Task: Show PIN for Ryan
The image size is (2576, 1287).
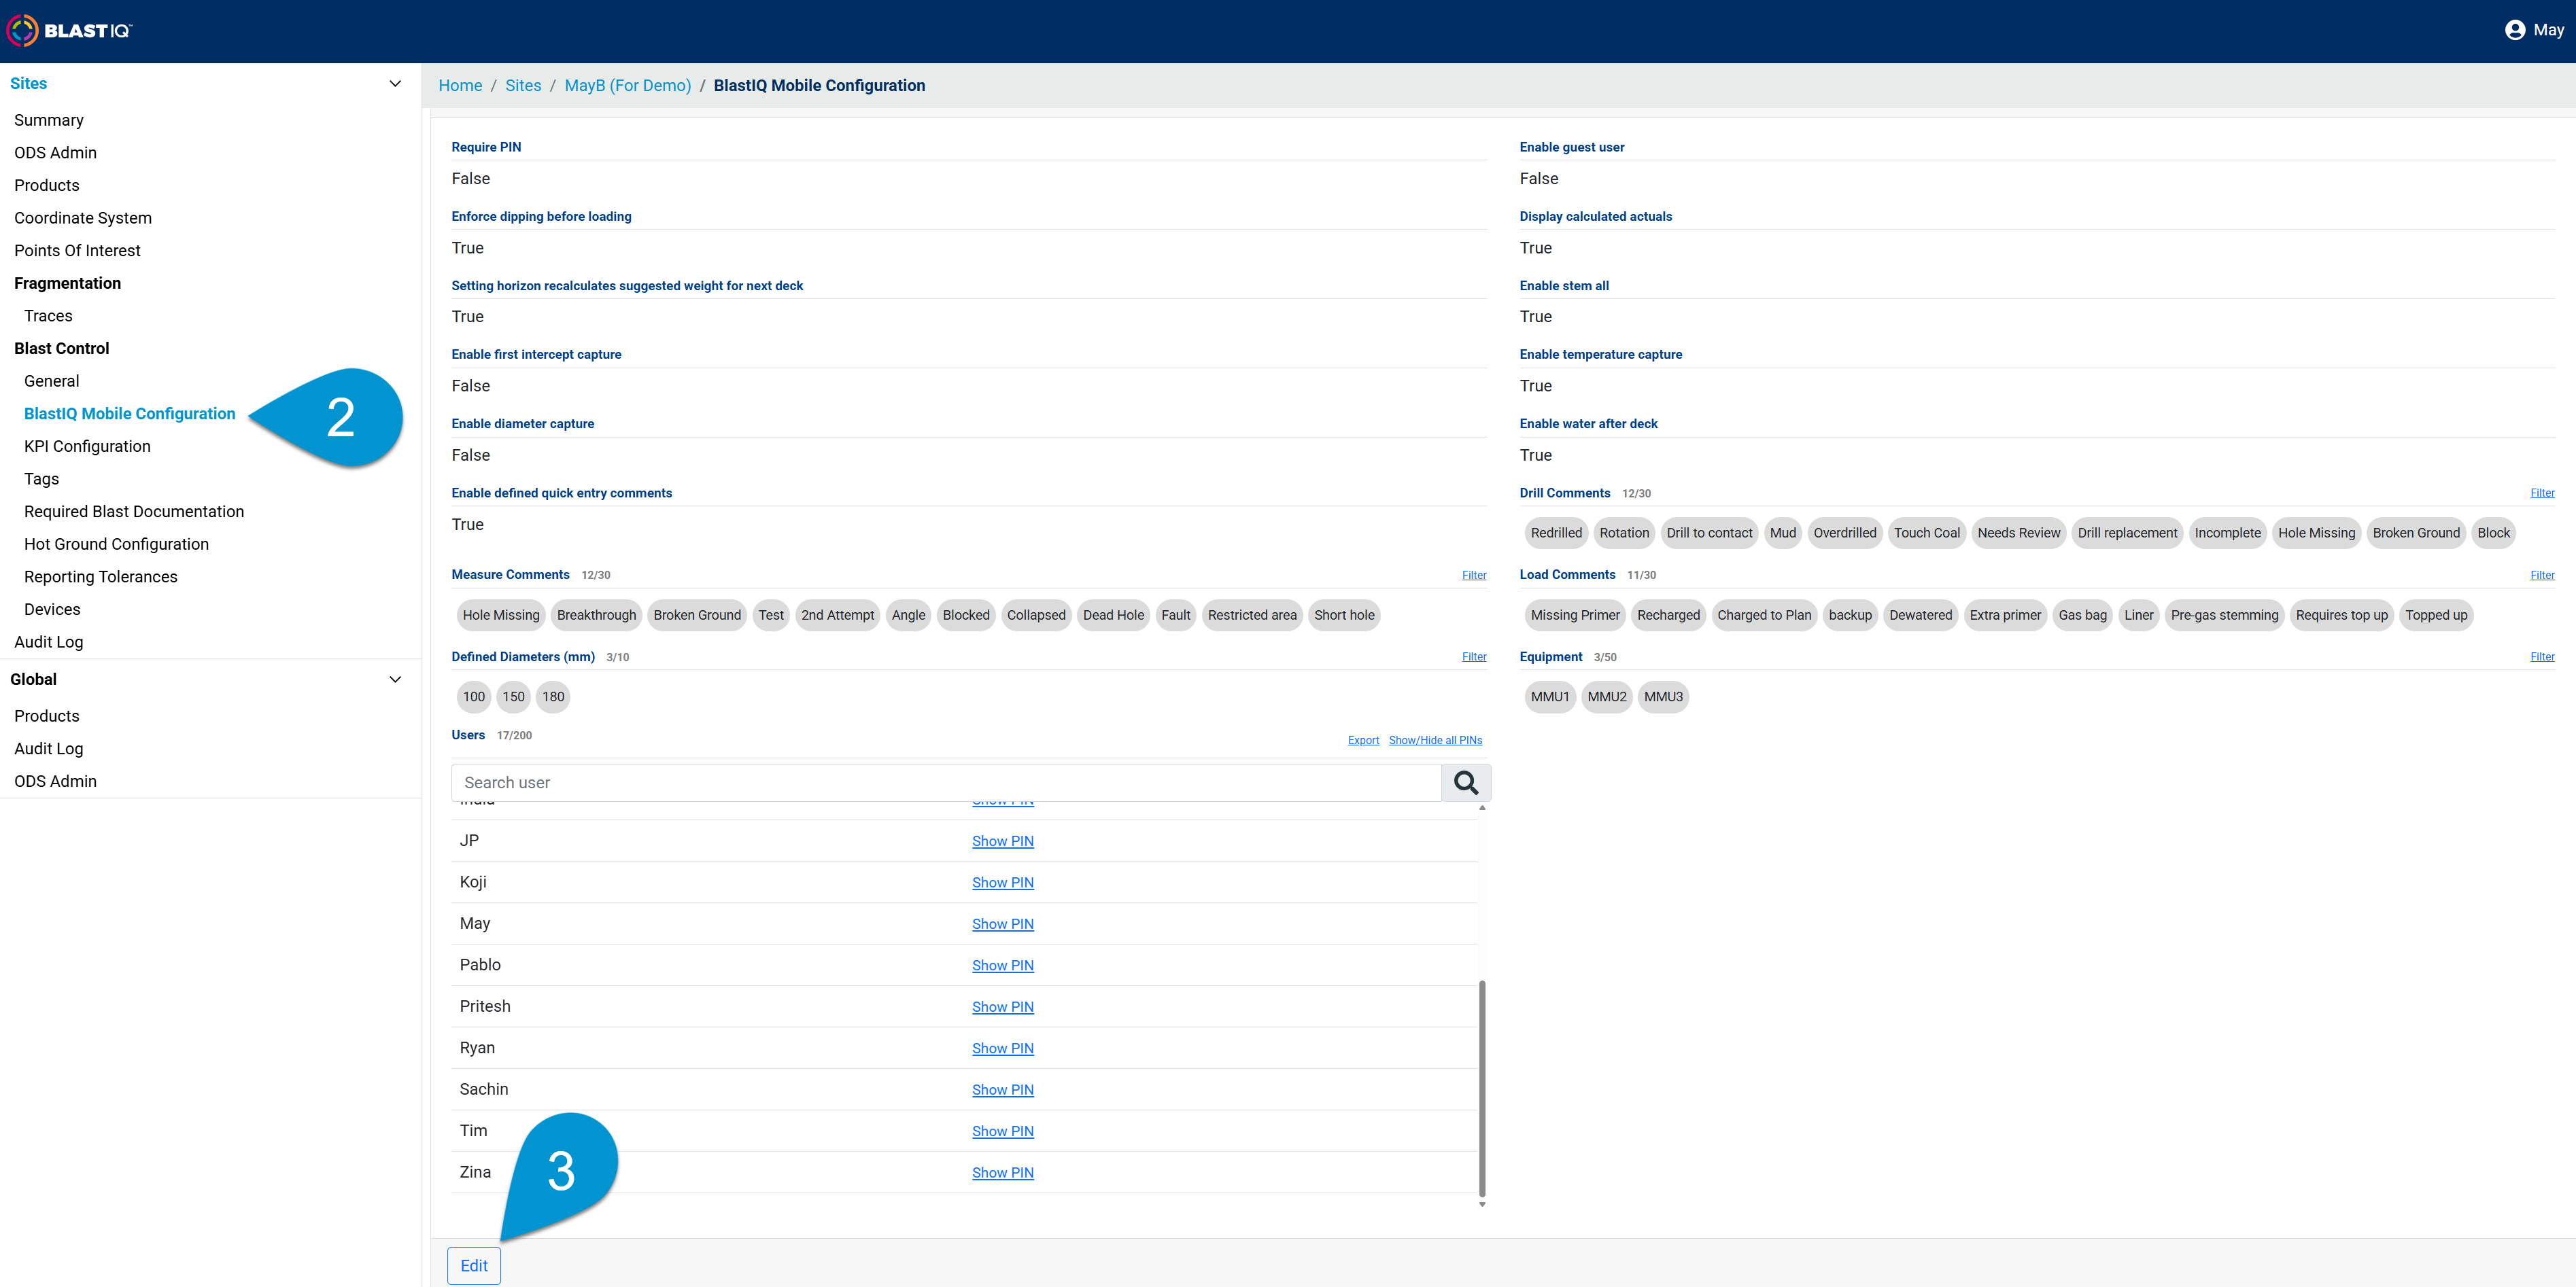Action: coord(1003,1048)
